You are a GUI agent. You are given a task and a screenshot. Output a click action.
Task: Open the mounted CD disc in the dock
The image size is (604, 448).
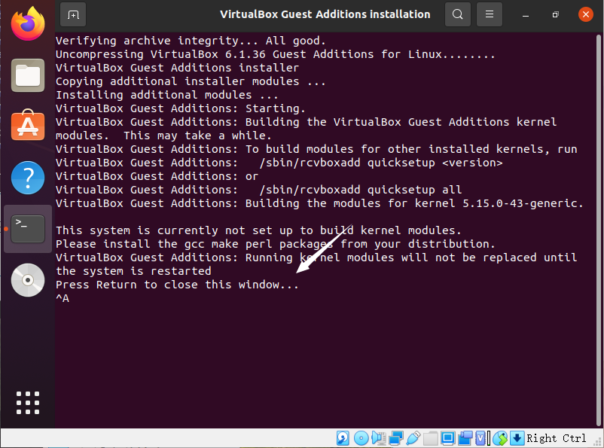pyautogui.click(x=28, y=280)
